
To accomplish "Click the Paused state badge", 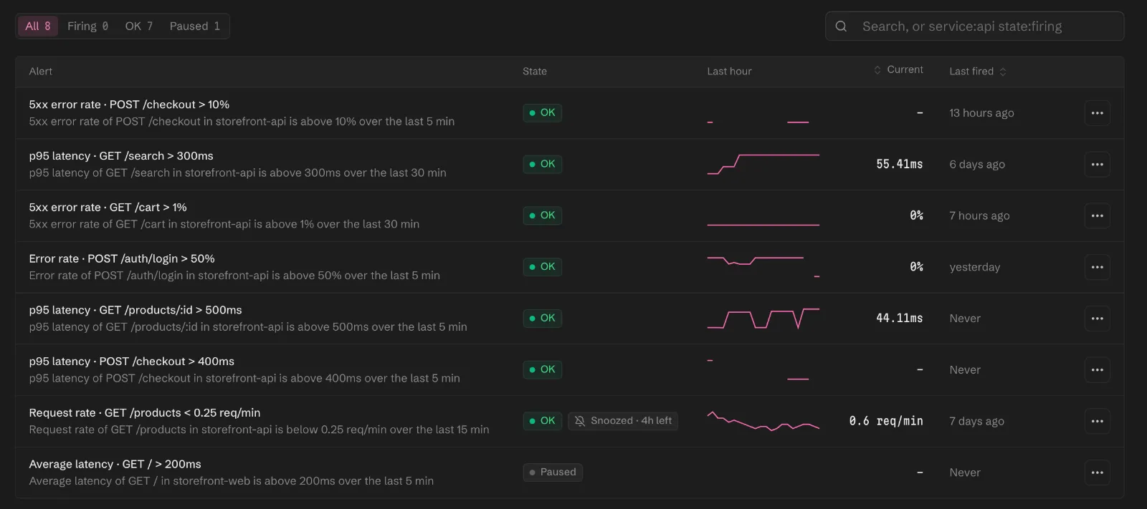I will [x=553, y=472].
